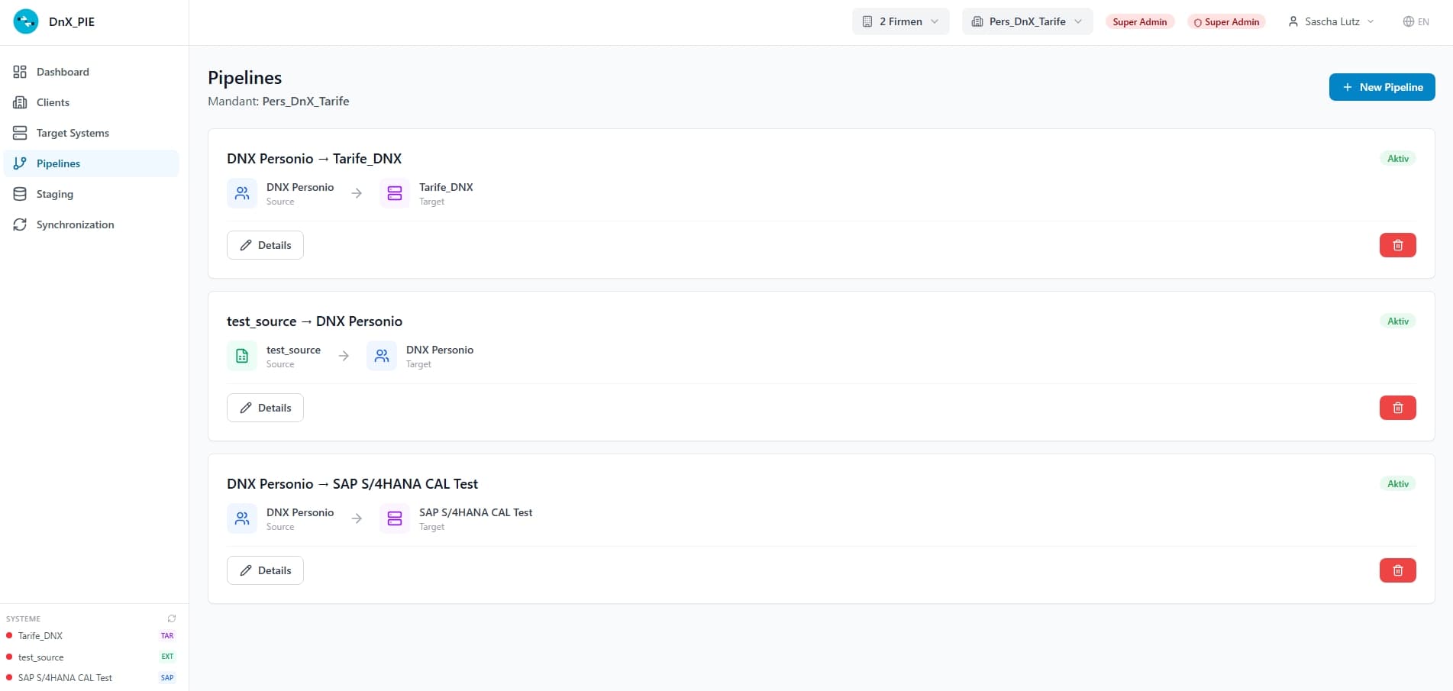Expand the Pers_DnX_Tarife mandant selector
The width and height of the screenshot is (1453, 691).
[1027, 21]
